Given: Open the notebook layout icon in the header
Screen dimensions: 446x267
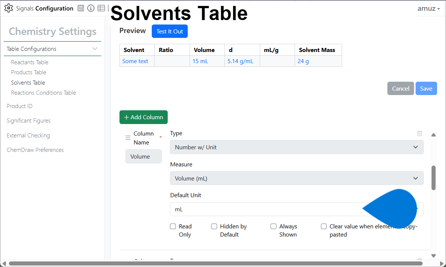Looking at the screenshot, I should (81, 8).
